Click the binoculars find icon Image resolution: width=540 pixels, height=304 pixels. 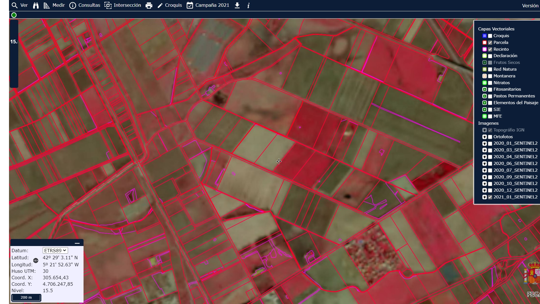[36, 5]
